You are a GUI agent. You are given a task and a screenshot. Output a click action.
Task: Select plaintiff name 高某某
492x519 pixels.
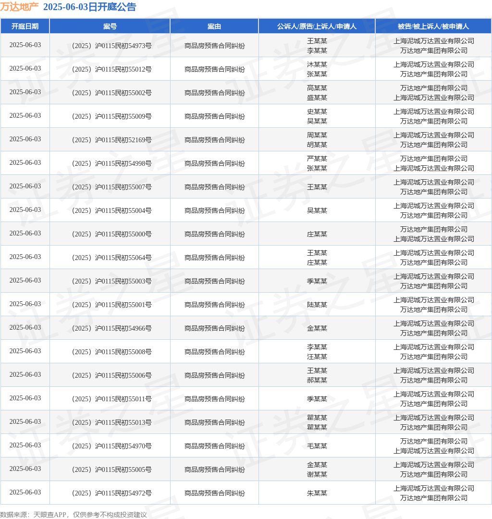[317, 88]
